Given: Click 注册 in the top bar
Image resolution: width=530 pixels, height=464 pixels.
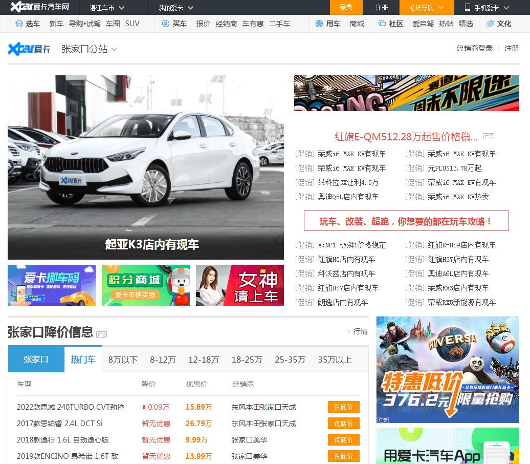Looking at the screenshot, I should click(382, 8).
